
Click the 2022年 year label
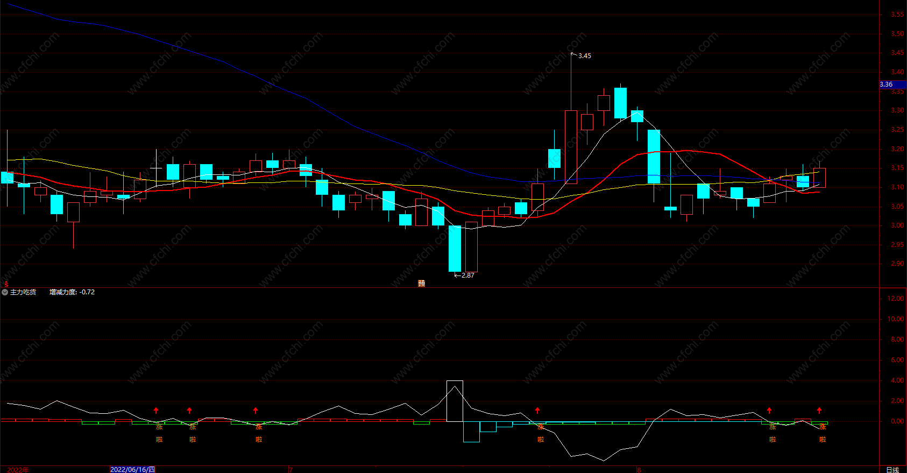(x=18, y=470)
